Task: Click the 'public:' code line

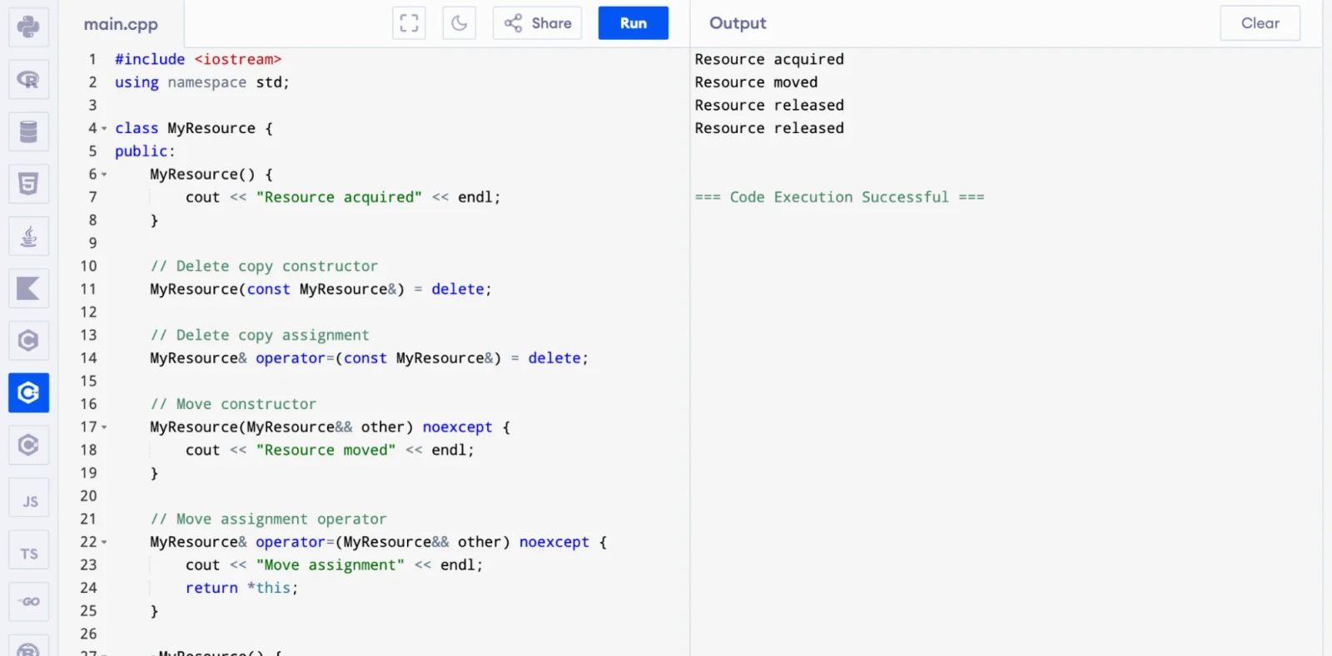Action: 145,151
